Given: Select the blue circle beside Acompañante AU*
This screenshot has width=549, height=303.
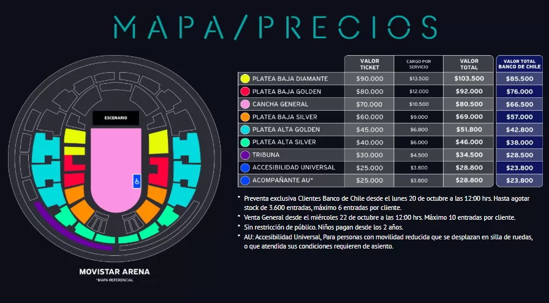Looking at the screenshot, I should pos(245,181).
